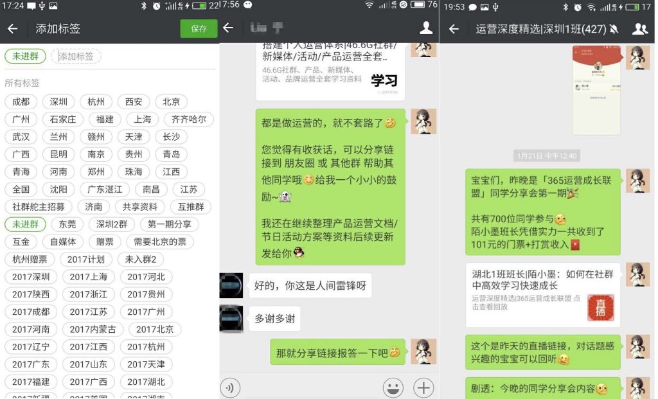Select the 互推群 tag
Viewport: 658px width, 399px height.
(x=191, y=207)
